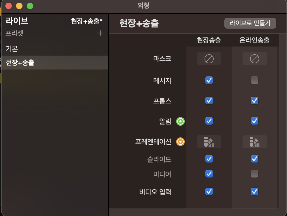Enable 메시지 for 온라인송출
Screen dimensions: 287x216
[x=254, y=80]
